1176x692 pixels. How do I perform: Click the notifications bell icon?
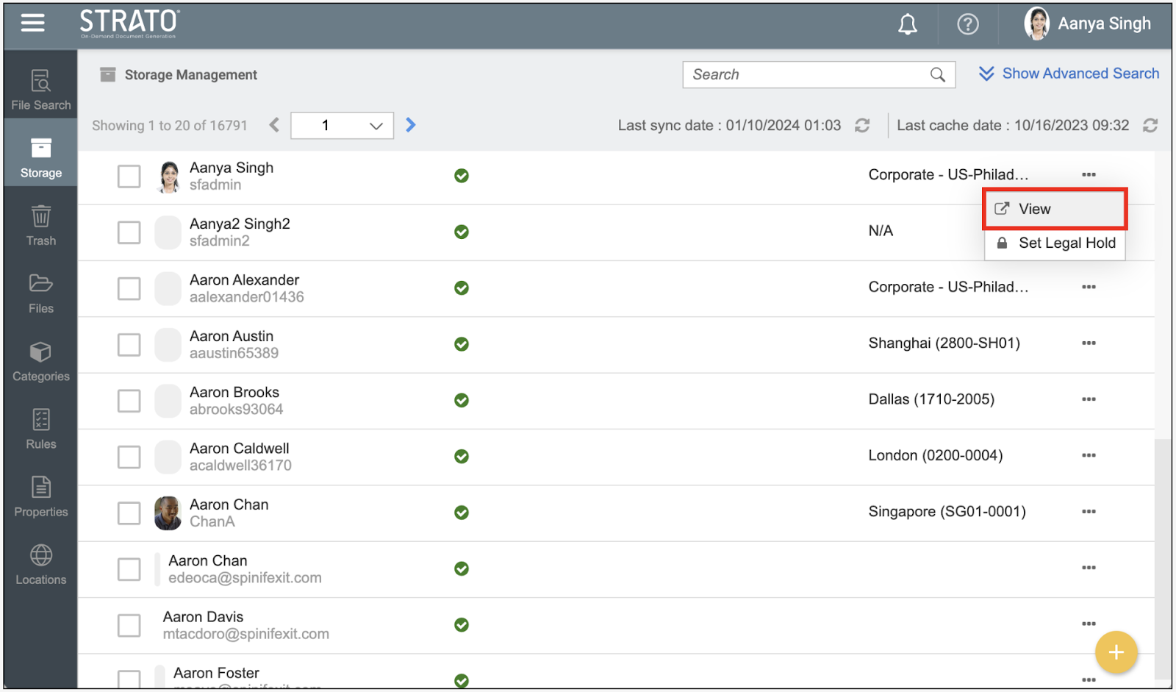[x=908, y=25]
